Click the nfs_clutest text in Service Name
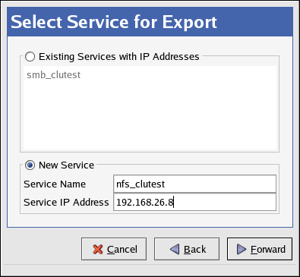The height and width of the screenshot is (277, 300). pyautogui.click(x=141, y=184)
